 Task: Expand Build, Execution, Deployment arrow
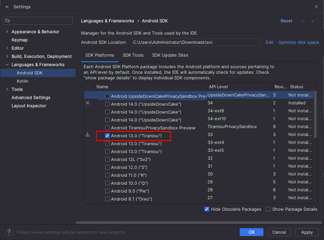(x=7, y=56)
